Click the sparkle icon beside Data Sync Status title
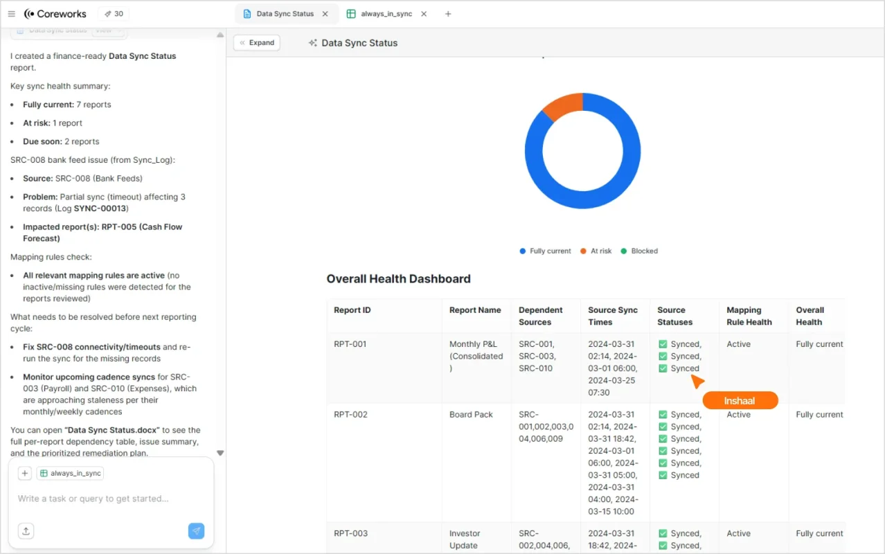The width and height of the screenshot is (885, 554). 313,43
